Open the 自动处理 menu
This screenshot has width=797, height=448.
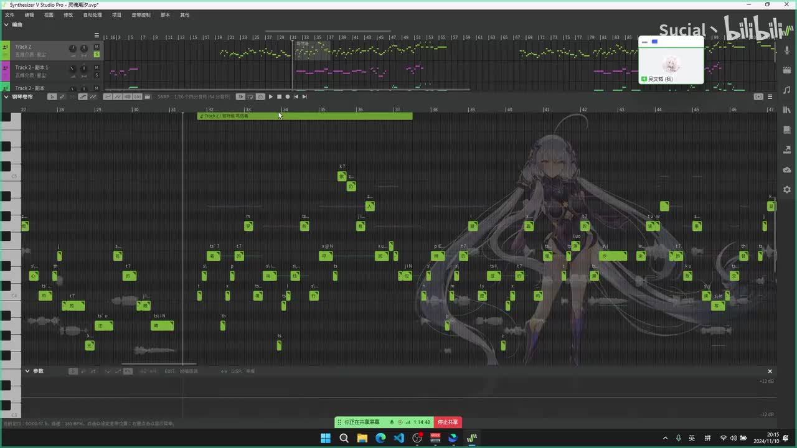click(x=92, y=15)
